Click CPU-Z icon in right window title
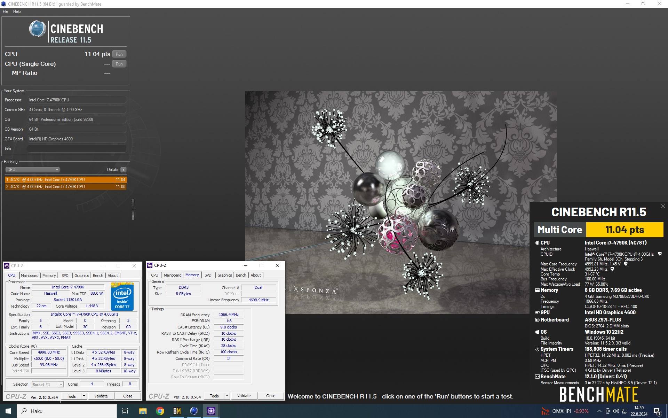 pos(150,265)
